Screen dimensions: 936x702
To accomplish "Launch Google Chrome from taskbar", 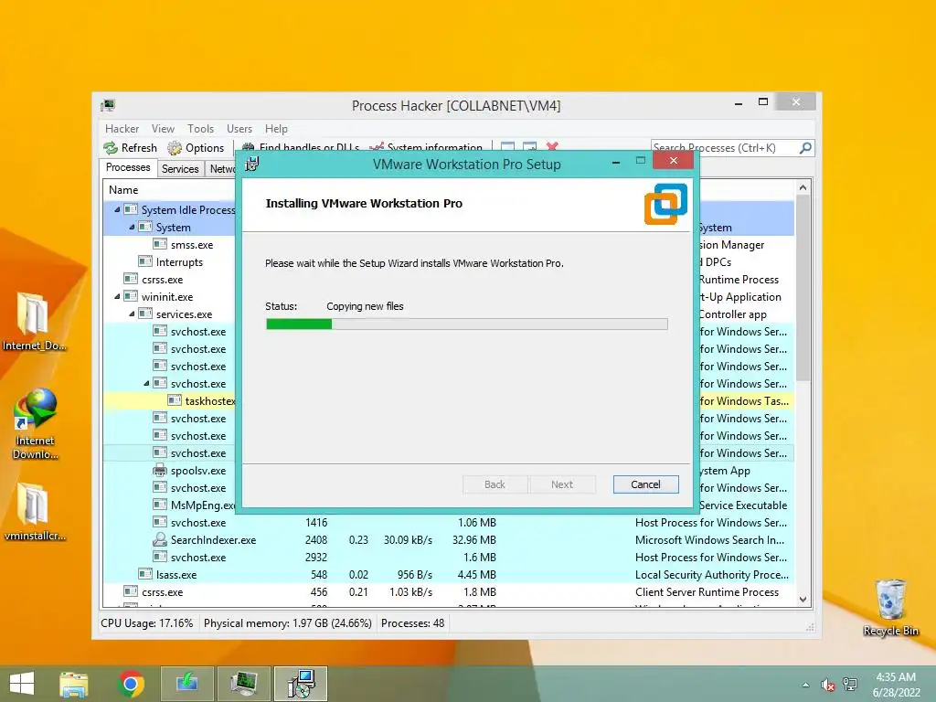I will [x=131, y=684].
